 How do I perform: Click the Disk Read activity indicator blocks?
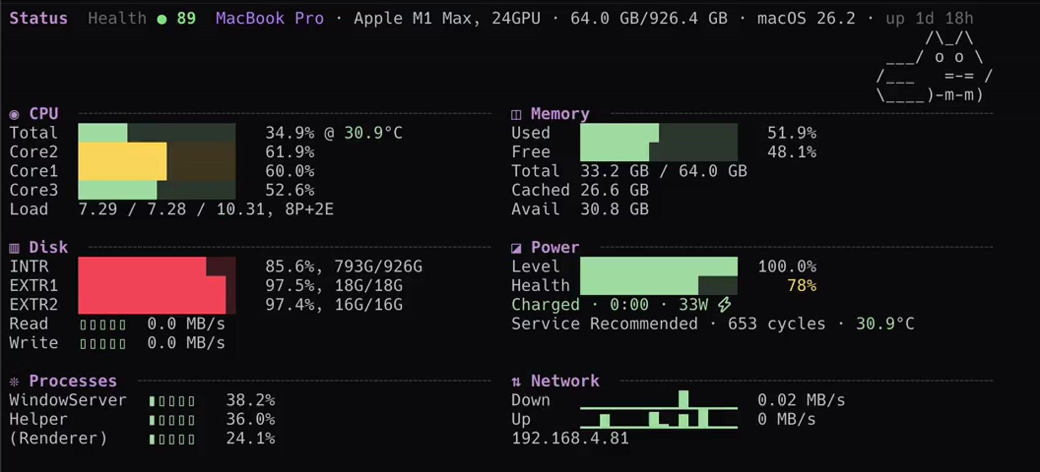[103, 325]
